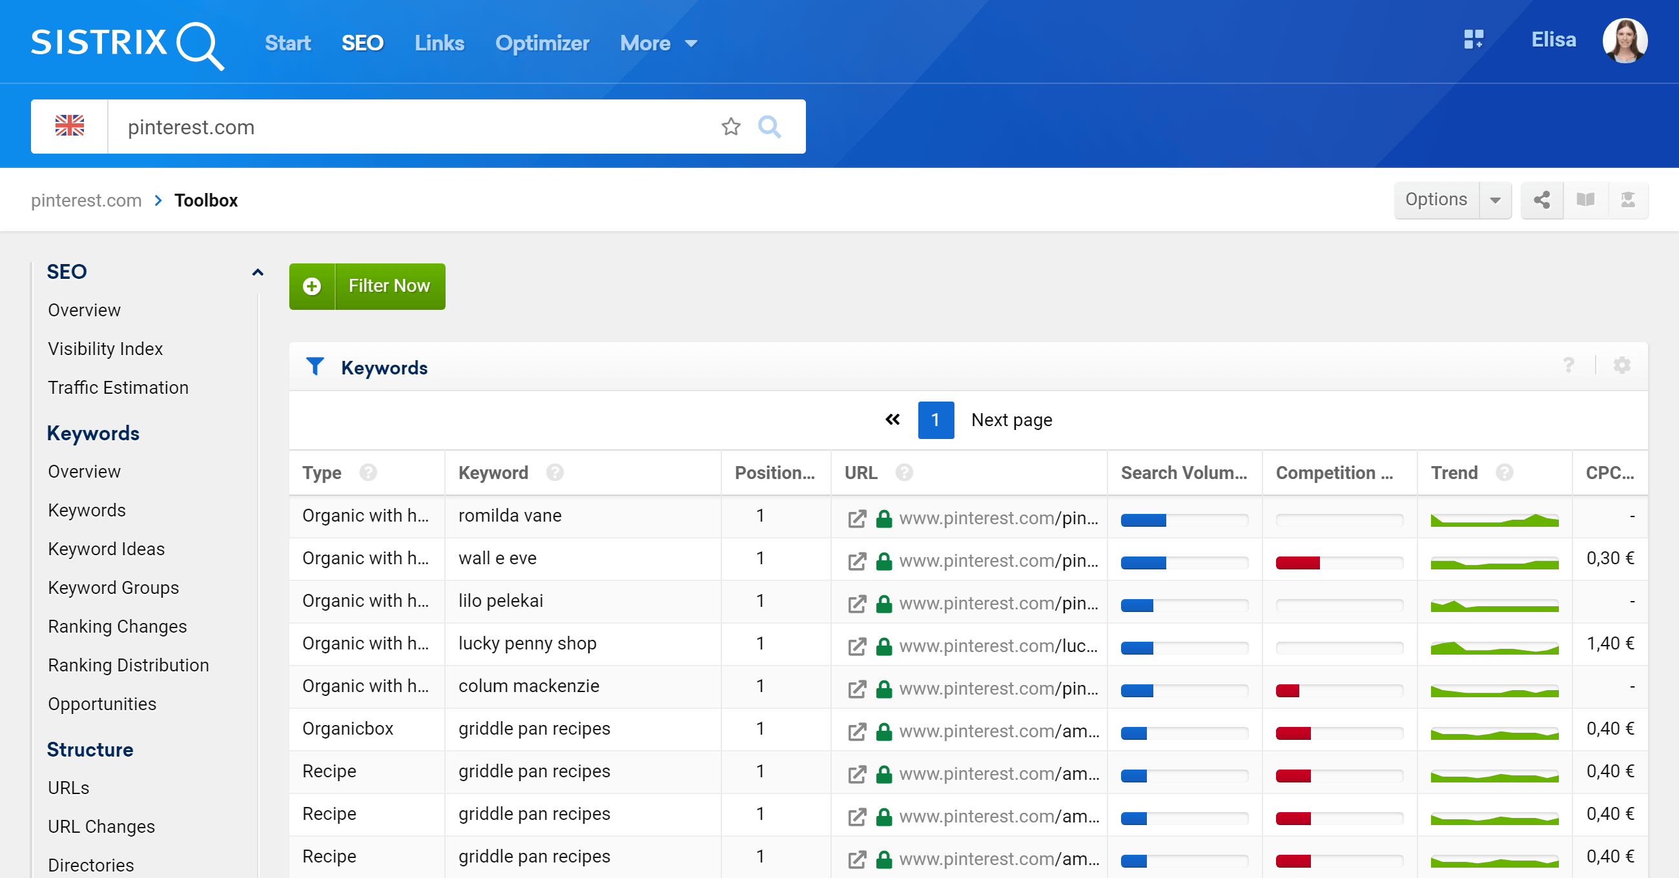The image size is (1679, 878).
Task: Open wall e eve external link icon
Action: click(857, 561)
